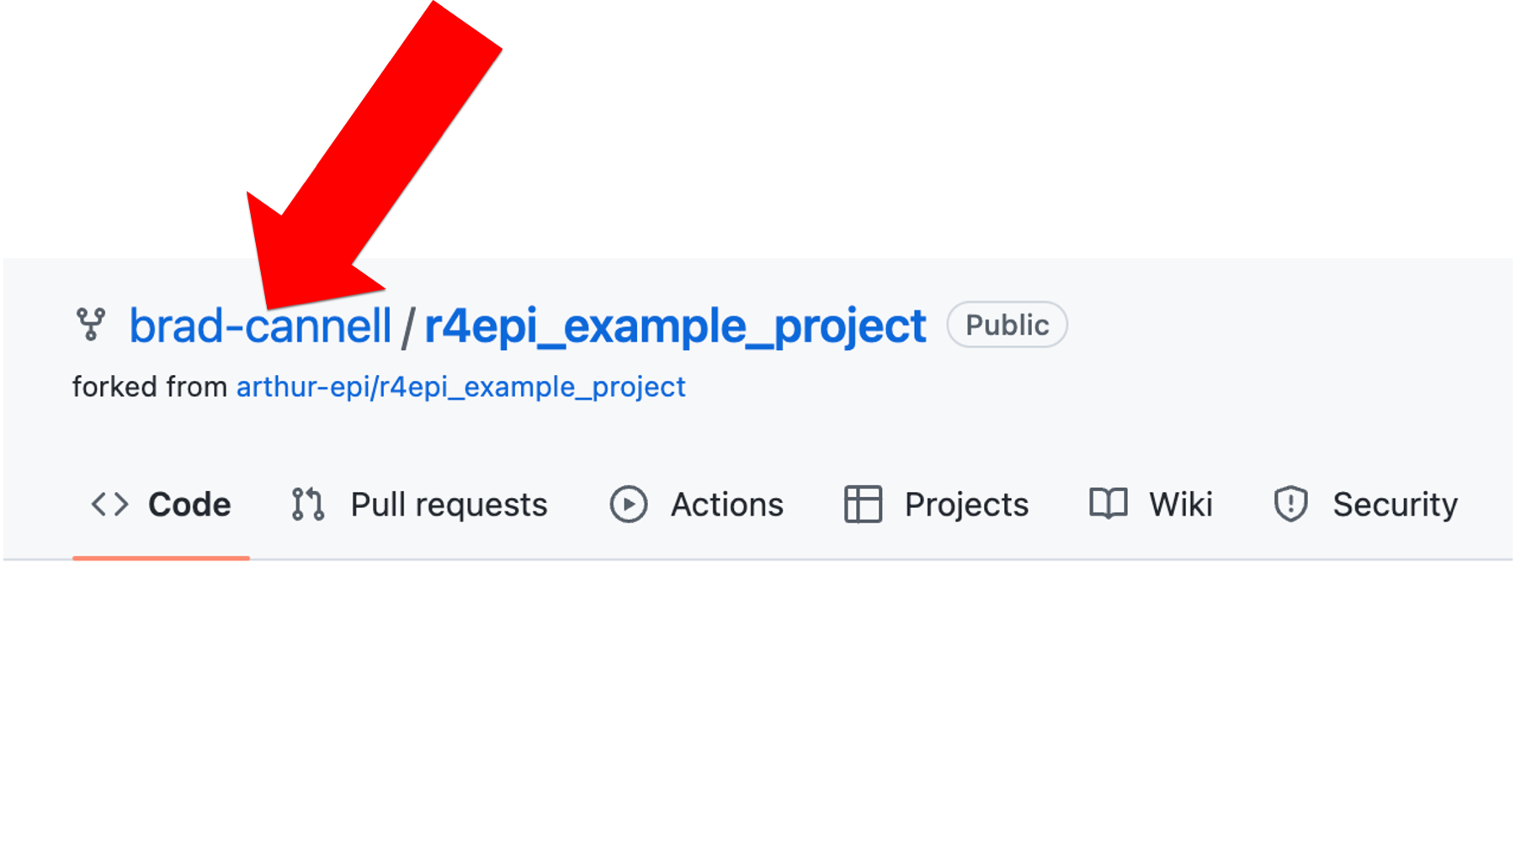The width and height of the screenshot is (1516, 852).
Task: Select the Code tab label
Action: pos(189,505)
